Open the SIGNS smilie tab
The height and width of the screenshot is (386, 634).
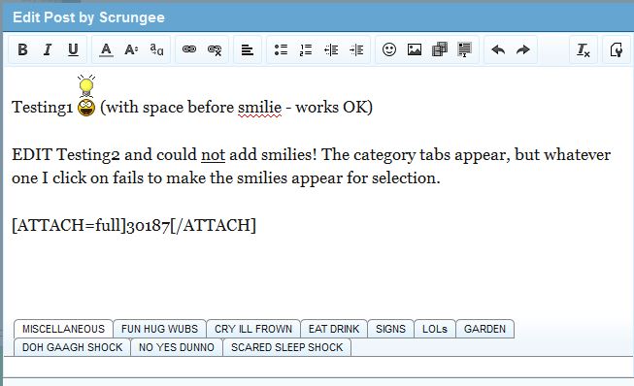coord(390,329)
